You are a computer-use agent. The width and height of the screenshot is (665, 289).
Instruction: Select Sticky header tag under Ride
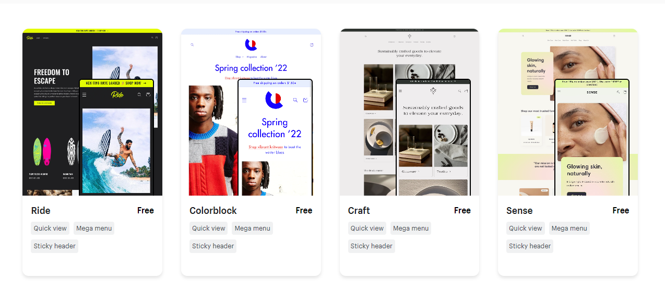pyautogui.click(x=55, y=246)
